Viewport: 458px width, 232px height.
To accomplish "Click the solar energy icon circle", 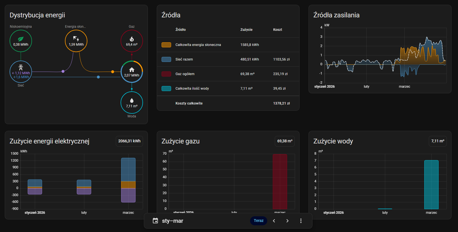I will click(76, 41).
